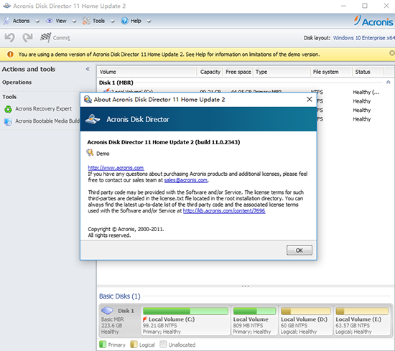Open the View menu
395x351 pixels.
pos(61,21)
